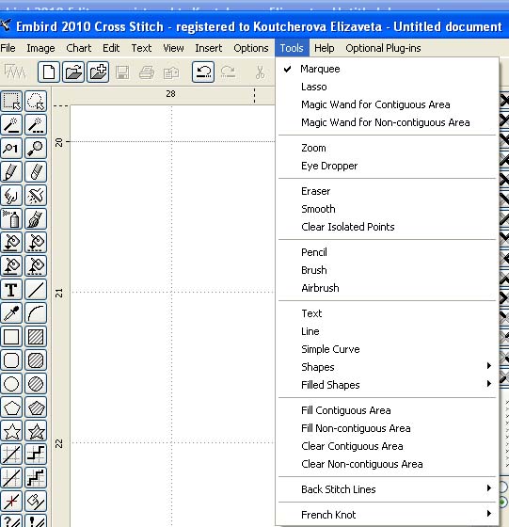Screen dimensions: 509x527
Task: Open the Optional Plug-ins menu
Action: [383, 48]
